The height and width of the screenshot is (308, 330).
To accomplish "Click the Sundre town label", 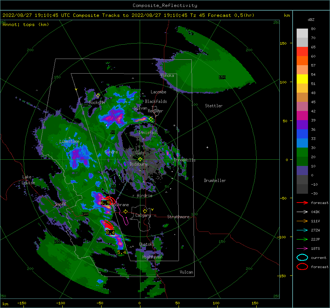I will [x=111, y=152].
